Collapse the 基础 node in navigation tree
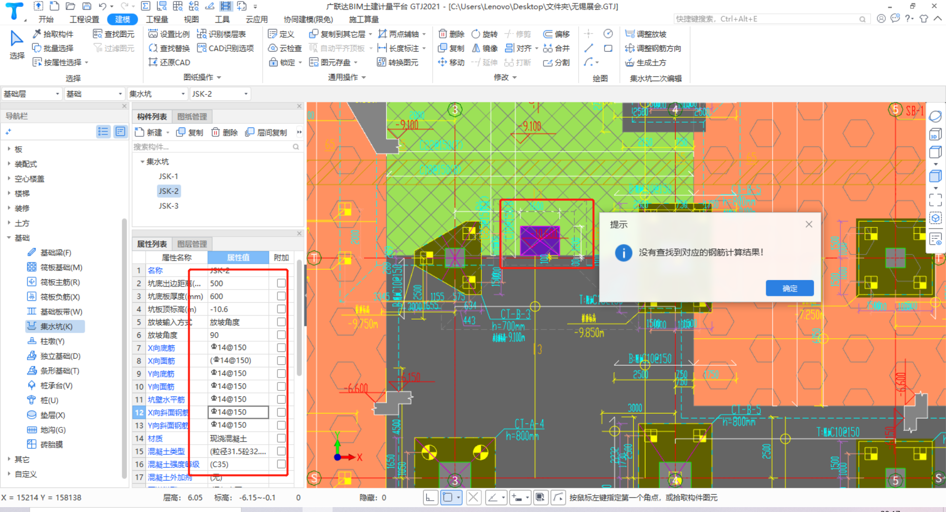This screenshot has height=512, width=946. click(x=9, y=237)
